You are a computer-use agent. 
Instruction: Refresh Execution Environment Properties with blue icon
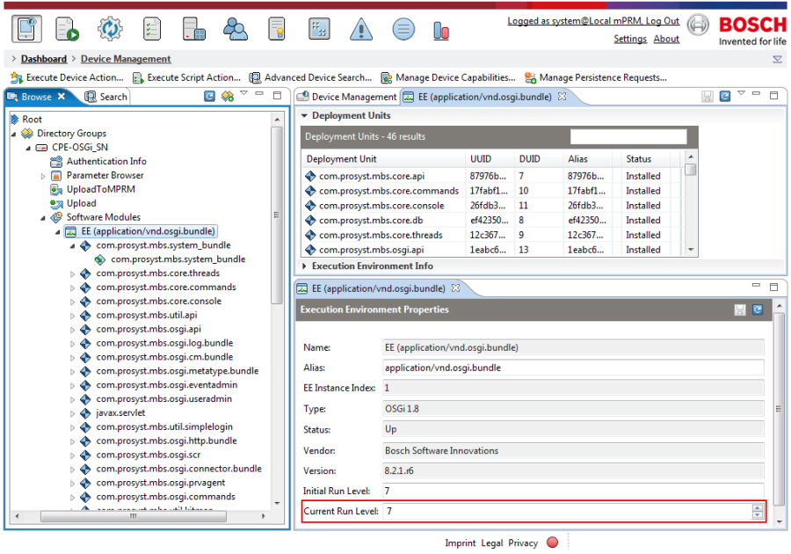click(758, 310)
